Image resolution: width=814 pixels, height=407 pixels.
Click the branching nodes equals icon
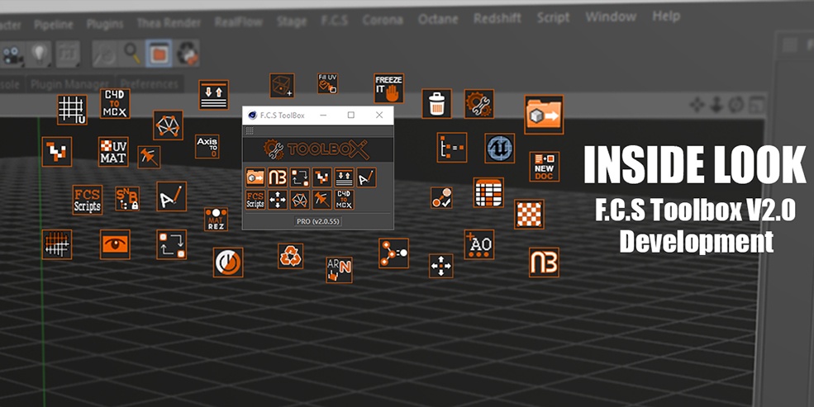[x=393, y=253]
